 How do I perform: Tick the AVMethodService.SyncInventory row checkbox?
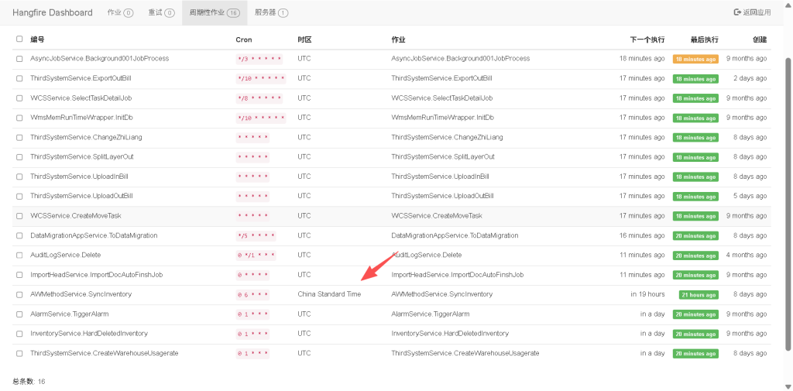click(x=19, y=294)
